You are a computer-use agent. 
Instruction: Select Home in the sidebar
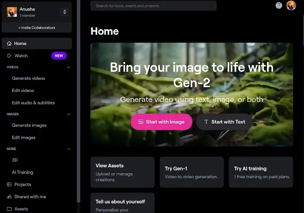pos(37,43)
